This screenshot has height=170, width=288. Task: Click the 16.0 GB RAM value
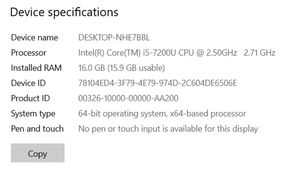point(91,68)
